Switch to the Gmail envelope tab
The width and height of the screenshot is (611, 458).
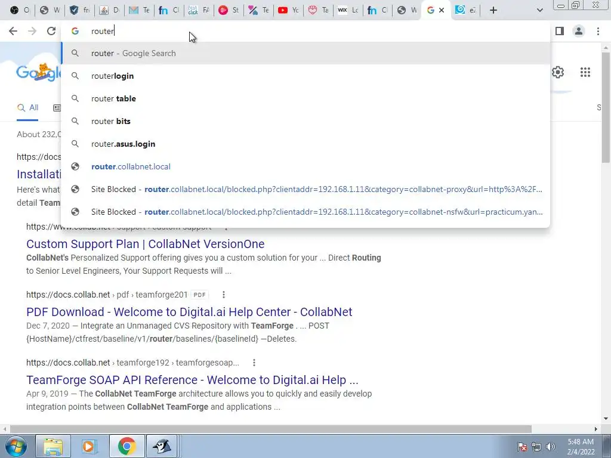(139, 10)
